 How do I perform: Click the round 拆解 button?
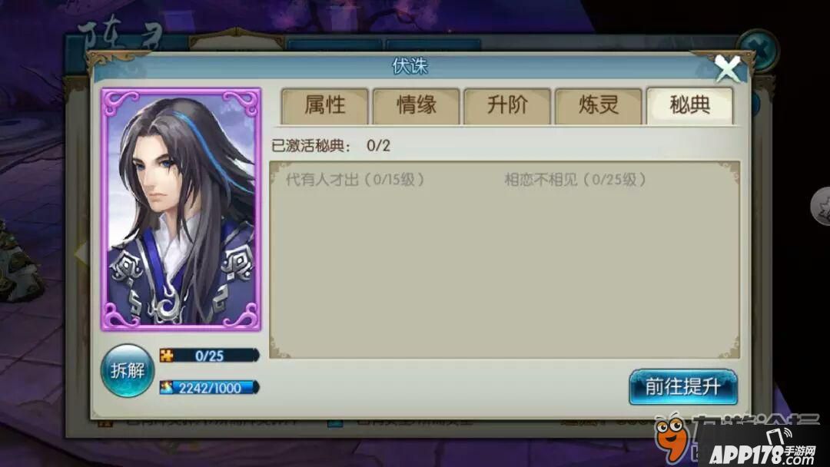coord(127,371)
